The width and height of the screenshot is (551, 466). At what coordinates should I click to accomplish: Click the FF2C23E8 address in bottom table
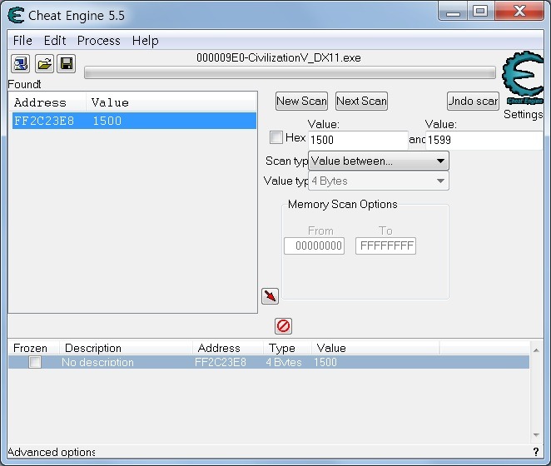221,362
